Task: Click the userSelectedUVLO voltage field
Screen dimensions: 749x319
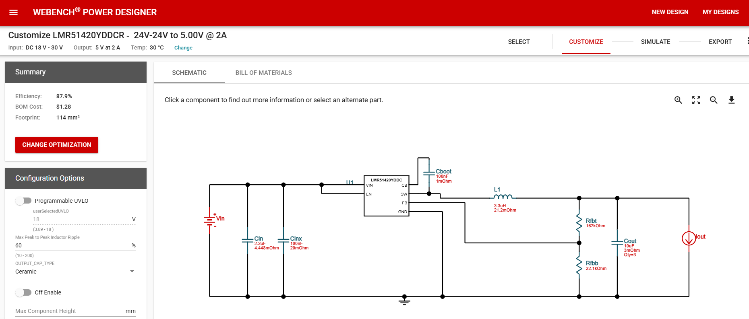Action: [75, 219]
